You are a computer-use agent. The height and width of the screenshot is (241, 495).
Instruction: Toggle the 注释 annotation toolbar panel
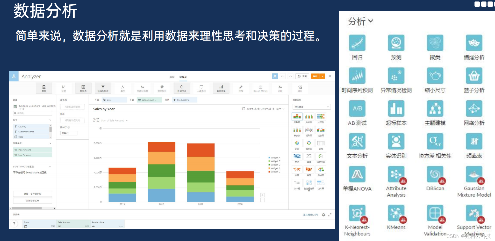241,88
